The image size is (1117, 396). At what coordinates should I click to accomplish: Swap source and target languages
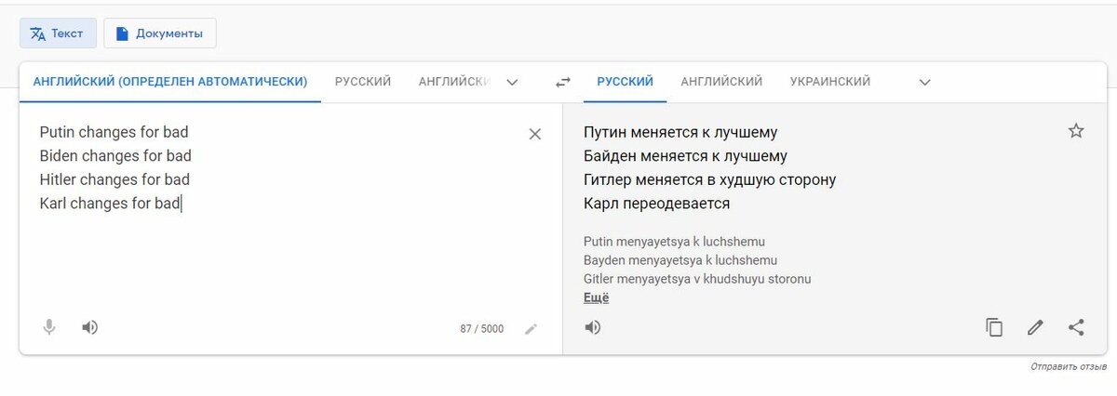[563, 82]
